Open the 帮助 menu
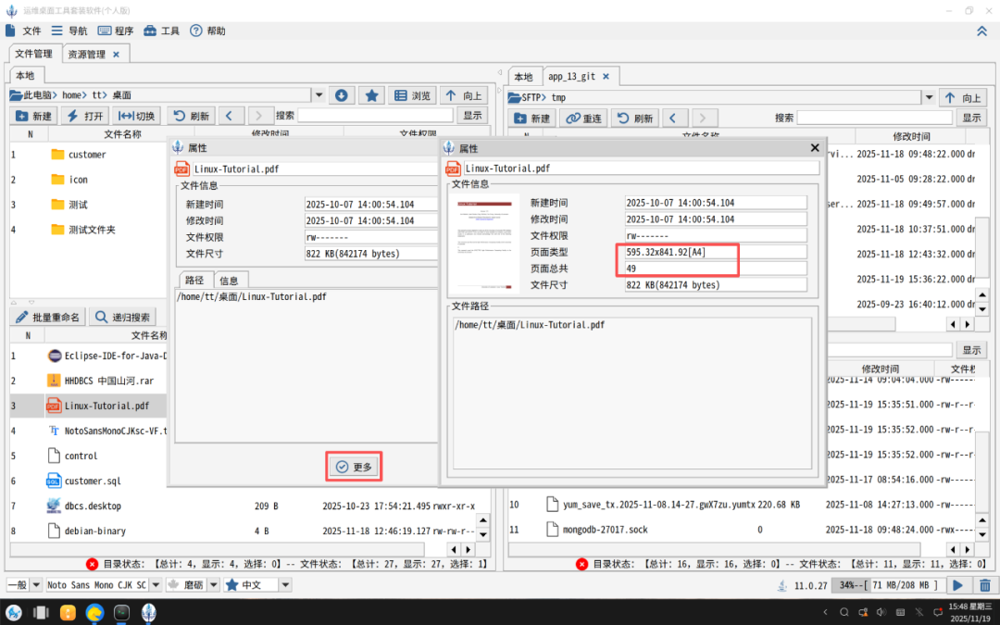This screenshot has height=625, width=1000. (x=208, y=31)
